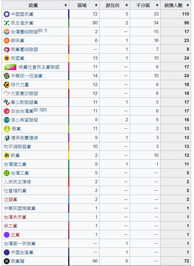Click the 信心希望聯盟 FH logo

pos(7,120)
